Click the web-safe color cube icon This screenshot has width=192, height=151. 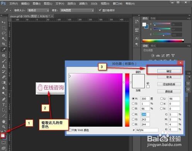148,83
